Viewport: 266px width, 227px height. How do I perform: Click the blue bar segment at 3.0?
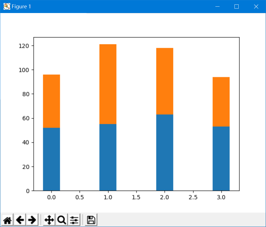(221, 159)
